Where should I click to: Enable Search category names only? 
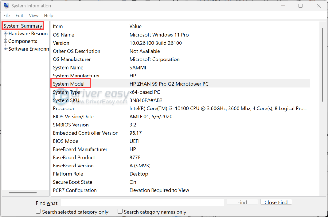pyautogui.click(x=120, y=212)
